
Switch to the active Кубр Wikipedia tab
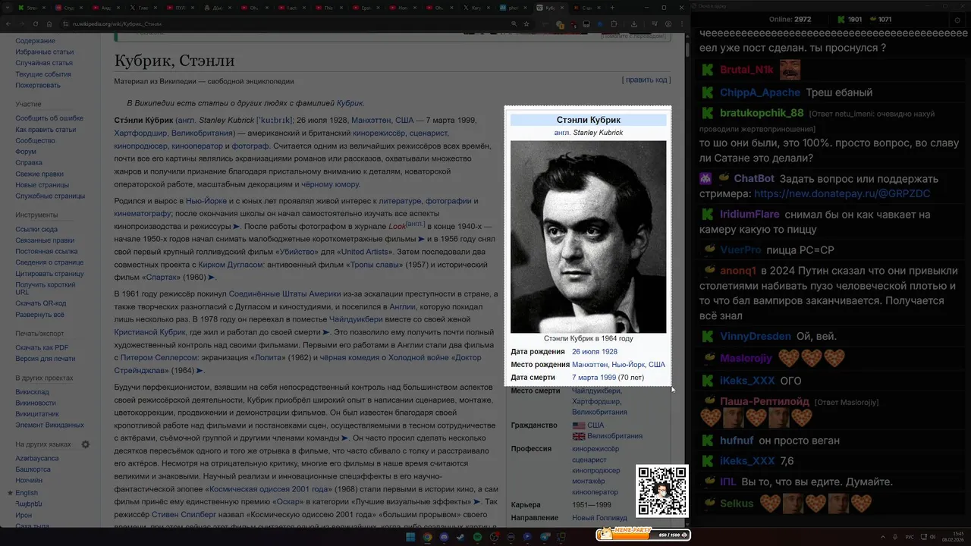tap(549, 8)
